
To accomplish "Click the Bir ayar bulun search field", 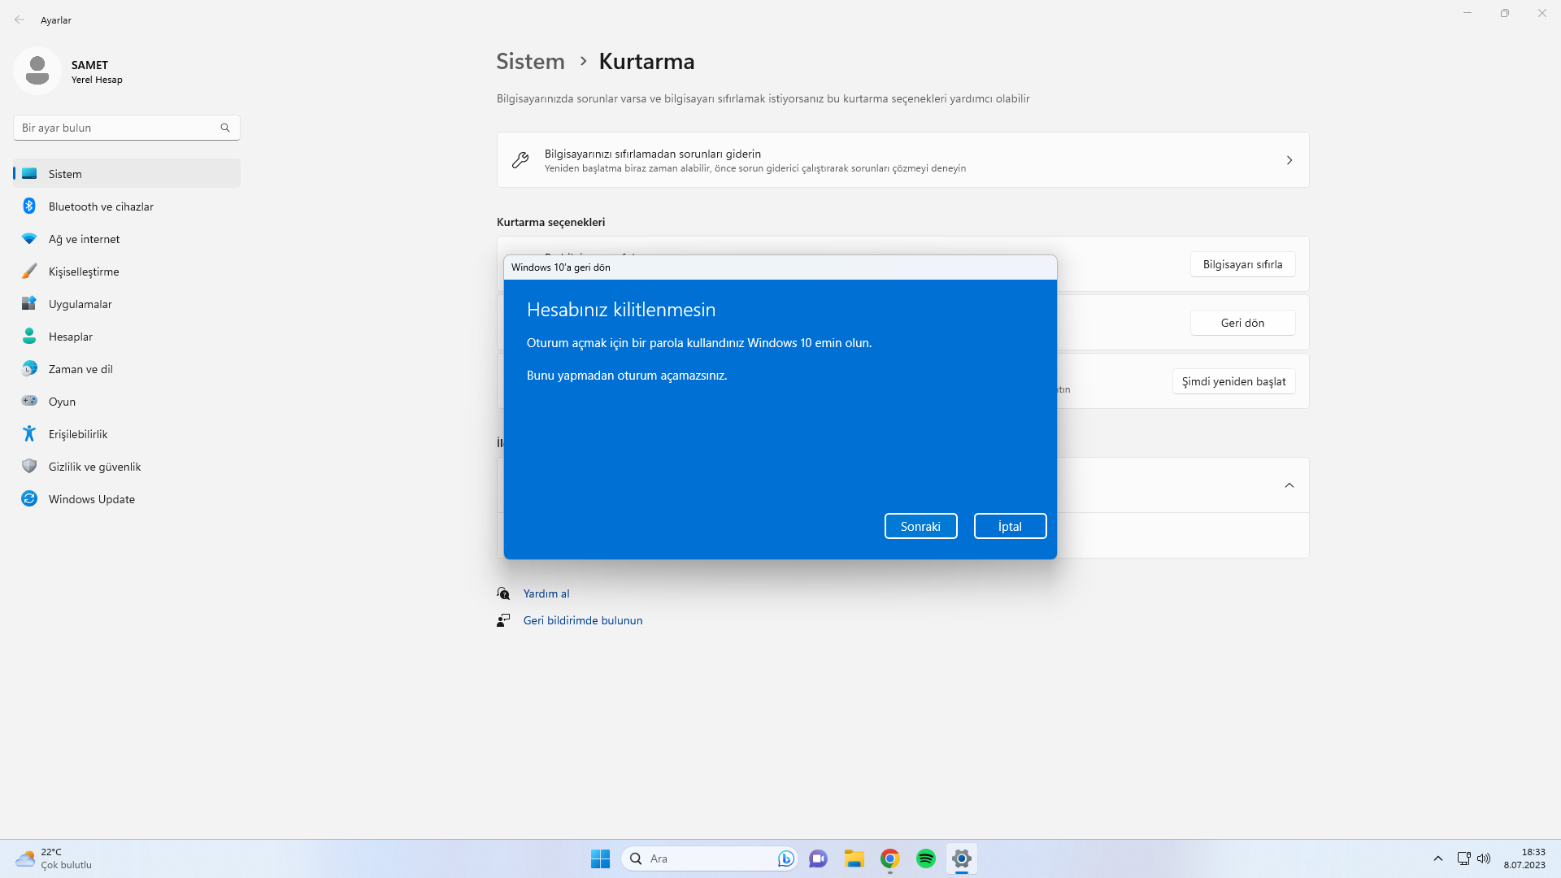I will (x=118, y=128).
